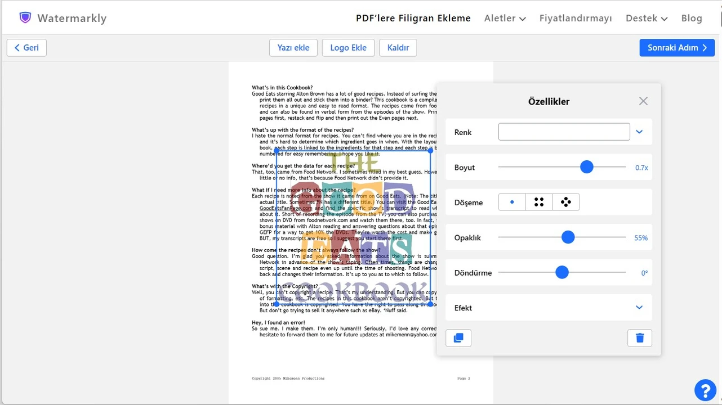Click the bottom-right handle of watermark selection
722x405 pixels.
(x=431, y=304)
